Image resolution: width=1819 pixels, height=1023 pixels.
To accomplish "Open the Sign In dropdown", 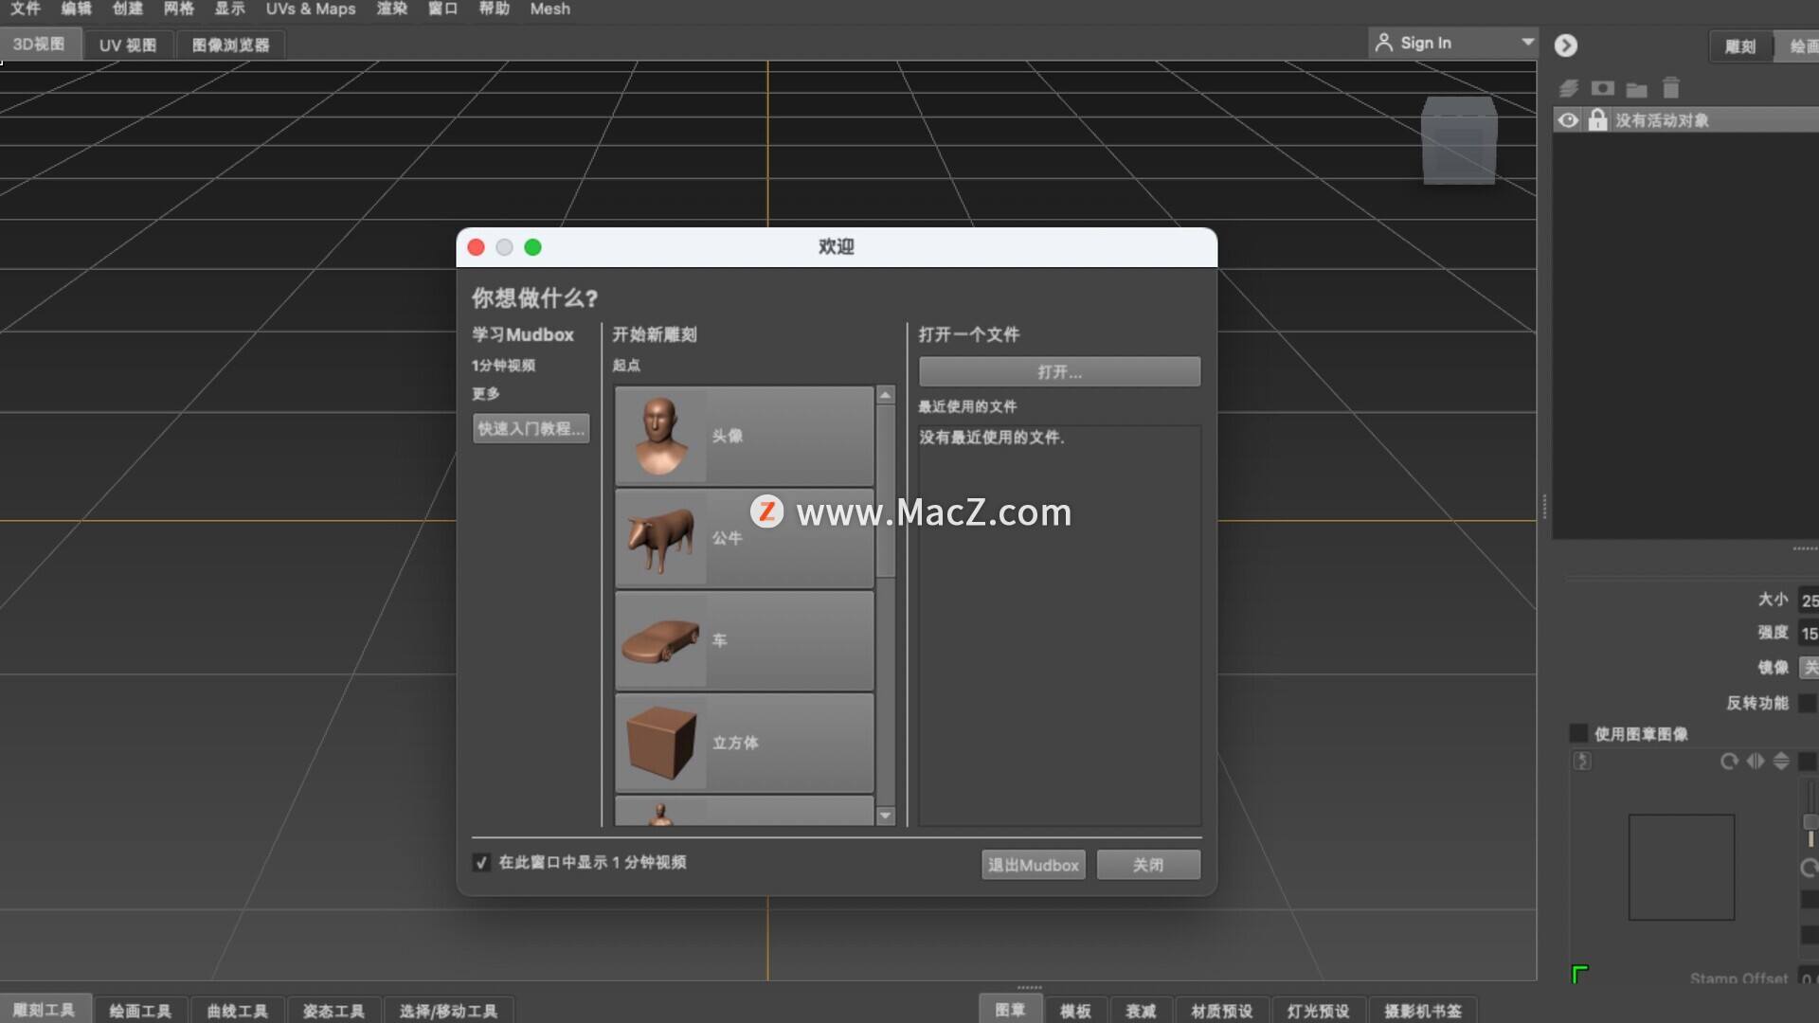I will [1527, 43].
